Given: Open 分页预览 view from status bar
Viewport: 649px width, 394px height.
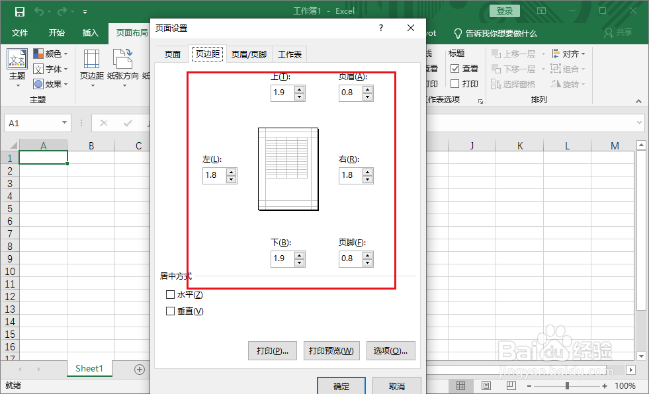Looking at the screenshot, I should [510, 385].
